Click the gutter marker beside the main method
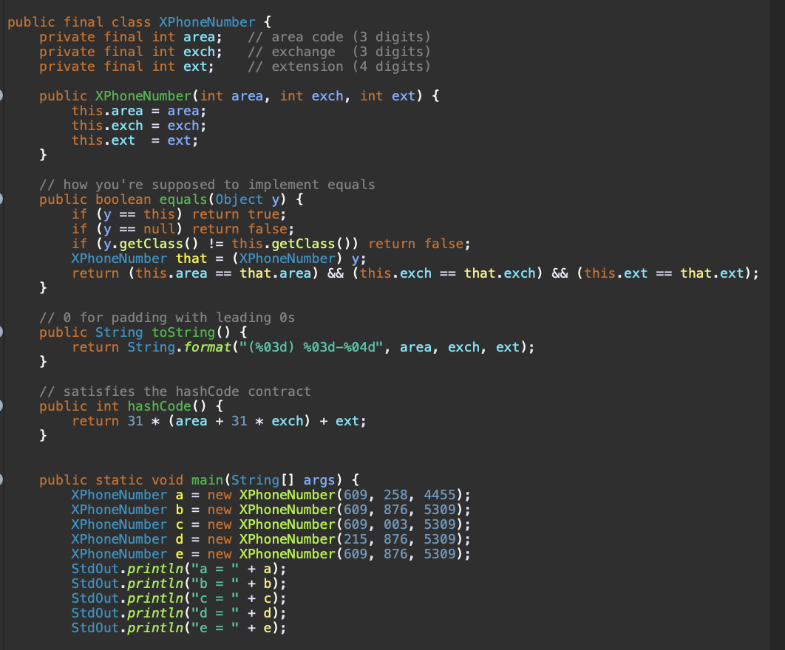785x650 pixels. coord(2,479)
